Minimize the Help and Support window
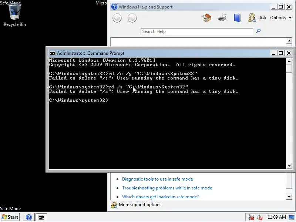Image resolution: width=296 pixels, height=222 pixels. (273, 7)
